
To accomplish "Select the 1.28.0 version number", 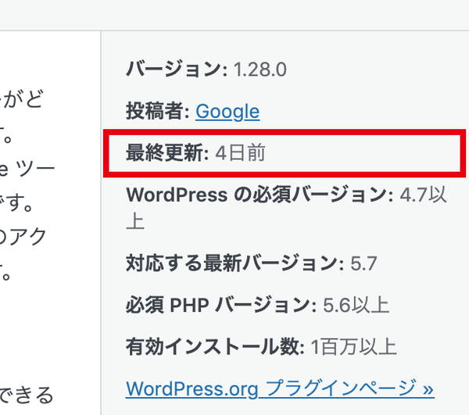I will point(260,70).
